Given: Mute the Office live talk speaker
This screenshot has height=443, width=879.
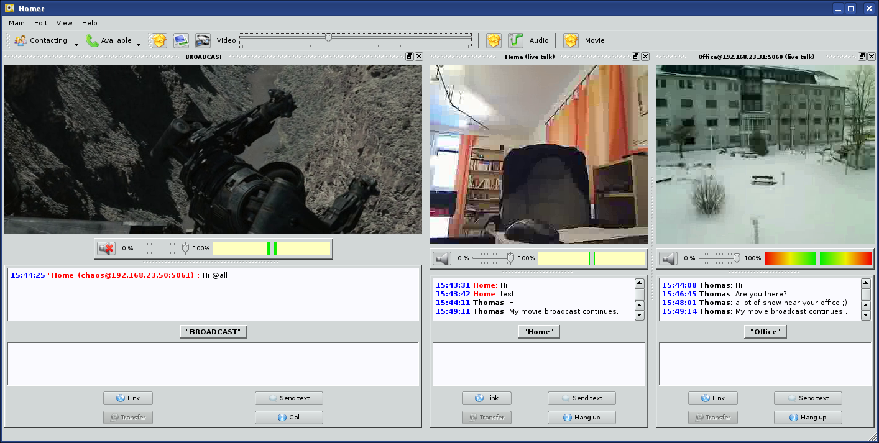Looking at the screenshot, I should click(668, 258).
